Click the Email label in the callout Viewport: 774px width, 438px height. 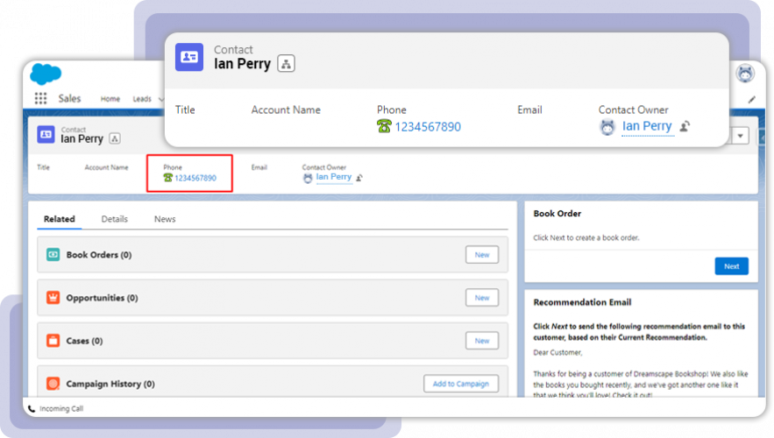(x=529, y=109)
